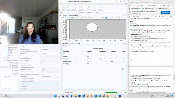Viewport: 175px width, 98px height.
Task: Open the SpaceX hiring bookmark in Edge
Action: point(148,8)
